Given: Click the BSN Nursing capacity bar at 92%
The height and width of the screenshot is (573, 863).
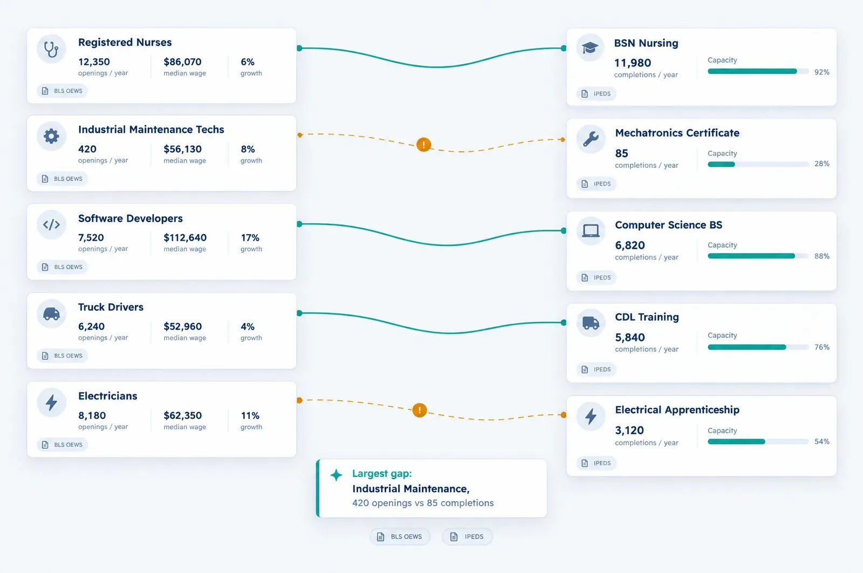Looking at the screenshot, I should 758,71.
